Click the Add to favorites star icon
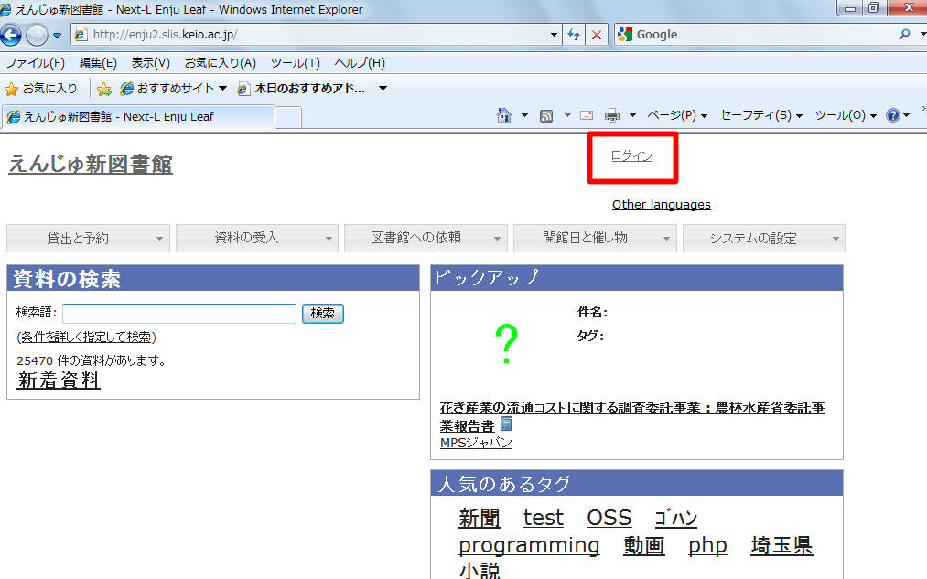The height and width of the screenshot is (579, 927). [104, 89]
